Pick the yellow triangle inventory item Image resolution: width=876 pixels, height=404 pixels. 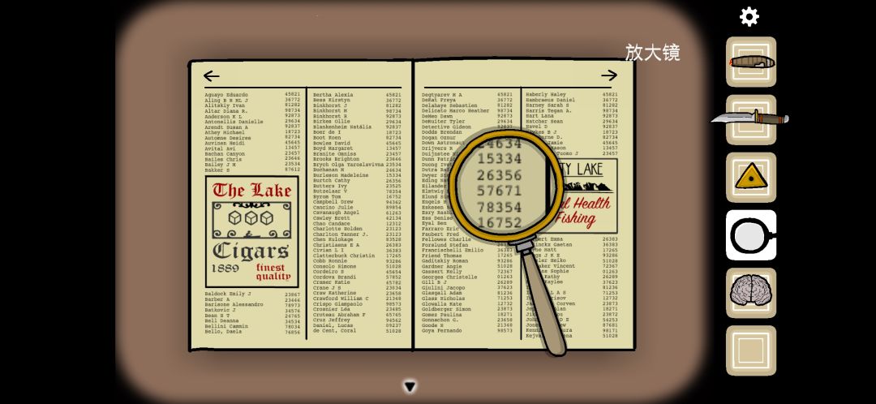(751, 177)
